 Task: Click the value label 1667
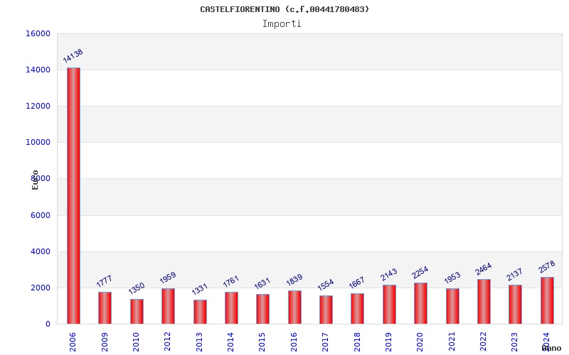coord(356,283)
